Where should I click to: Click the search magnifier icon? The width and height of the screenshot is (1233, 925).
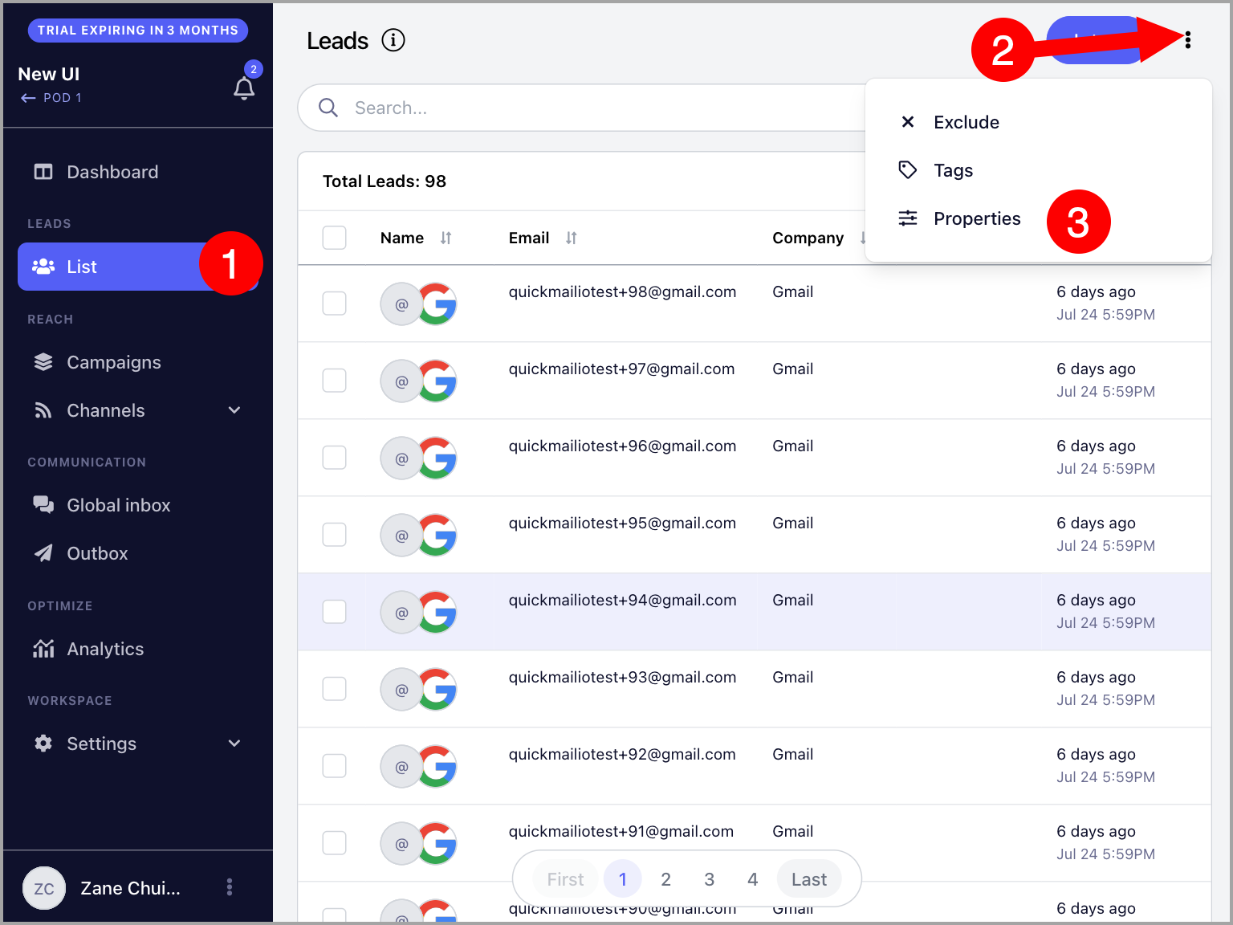click(x=328, y=108)
